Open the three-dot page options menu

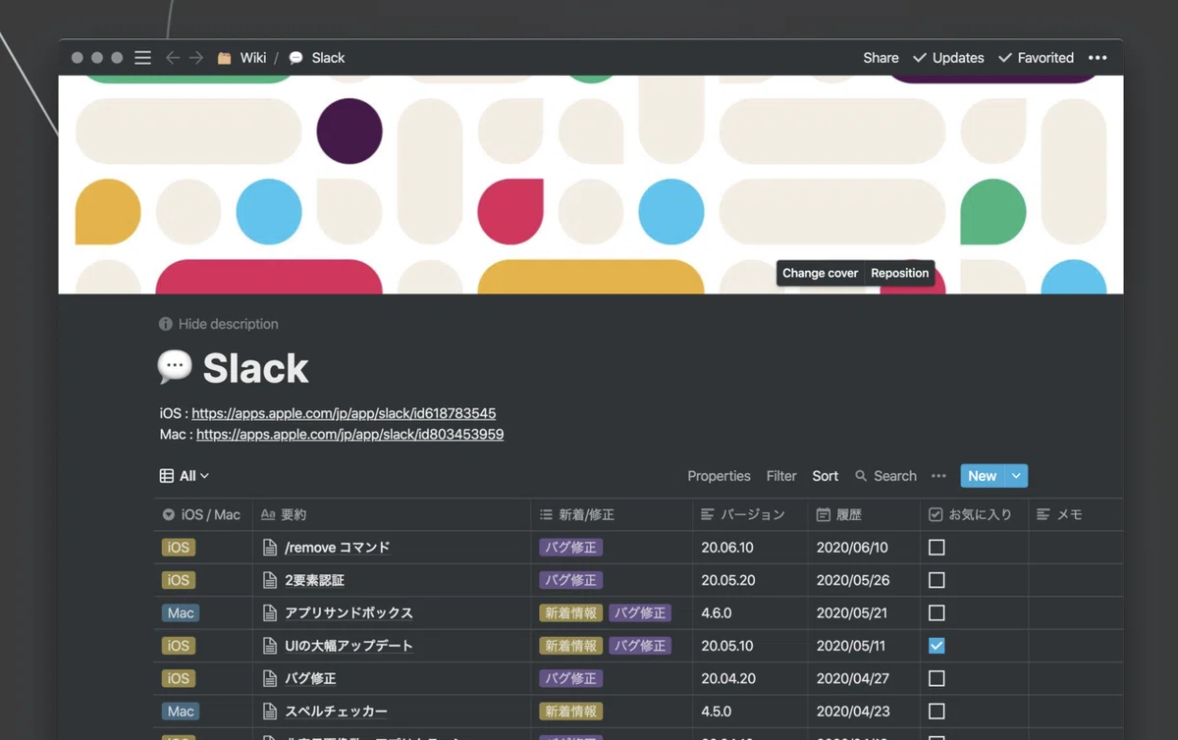(1098, 58)
